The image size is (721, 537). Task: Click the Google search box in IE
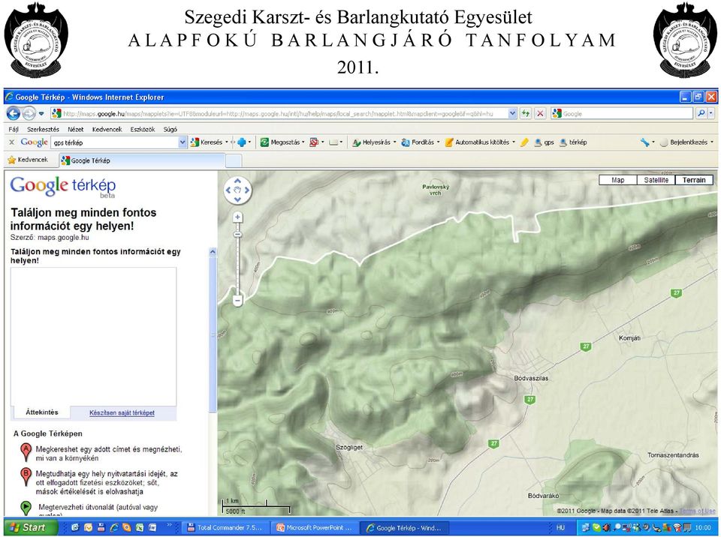click(622, 113)
